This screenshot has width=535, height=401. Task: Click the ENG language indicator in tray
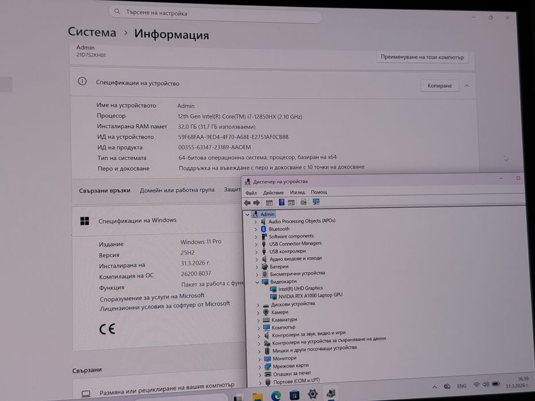pos(462,386)
